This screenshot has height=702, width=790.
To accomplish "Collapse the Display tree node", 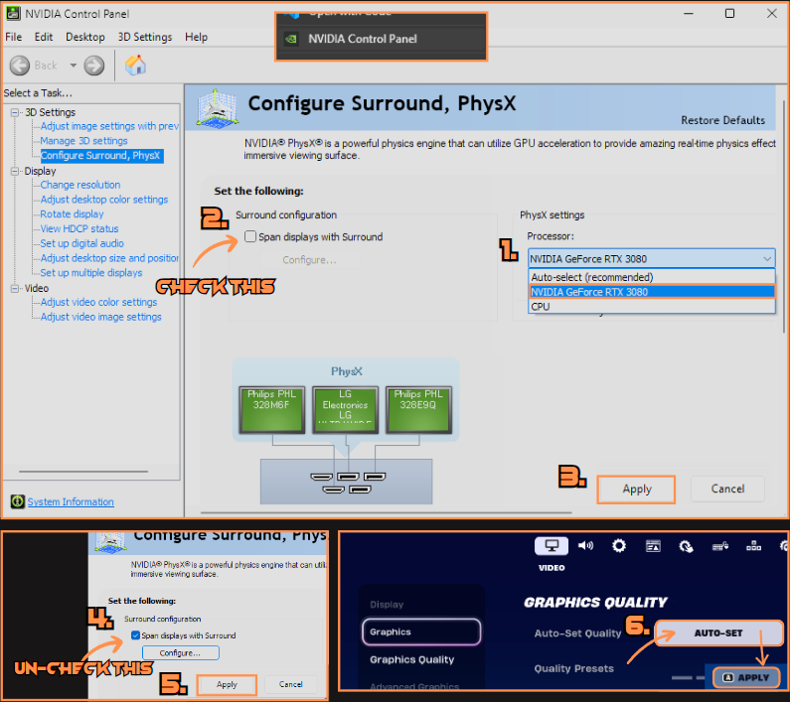I will coord(16,171).
